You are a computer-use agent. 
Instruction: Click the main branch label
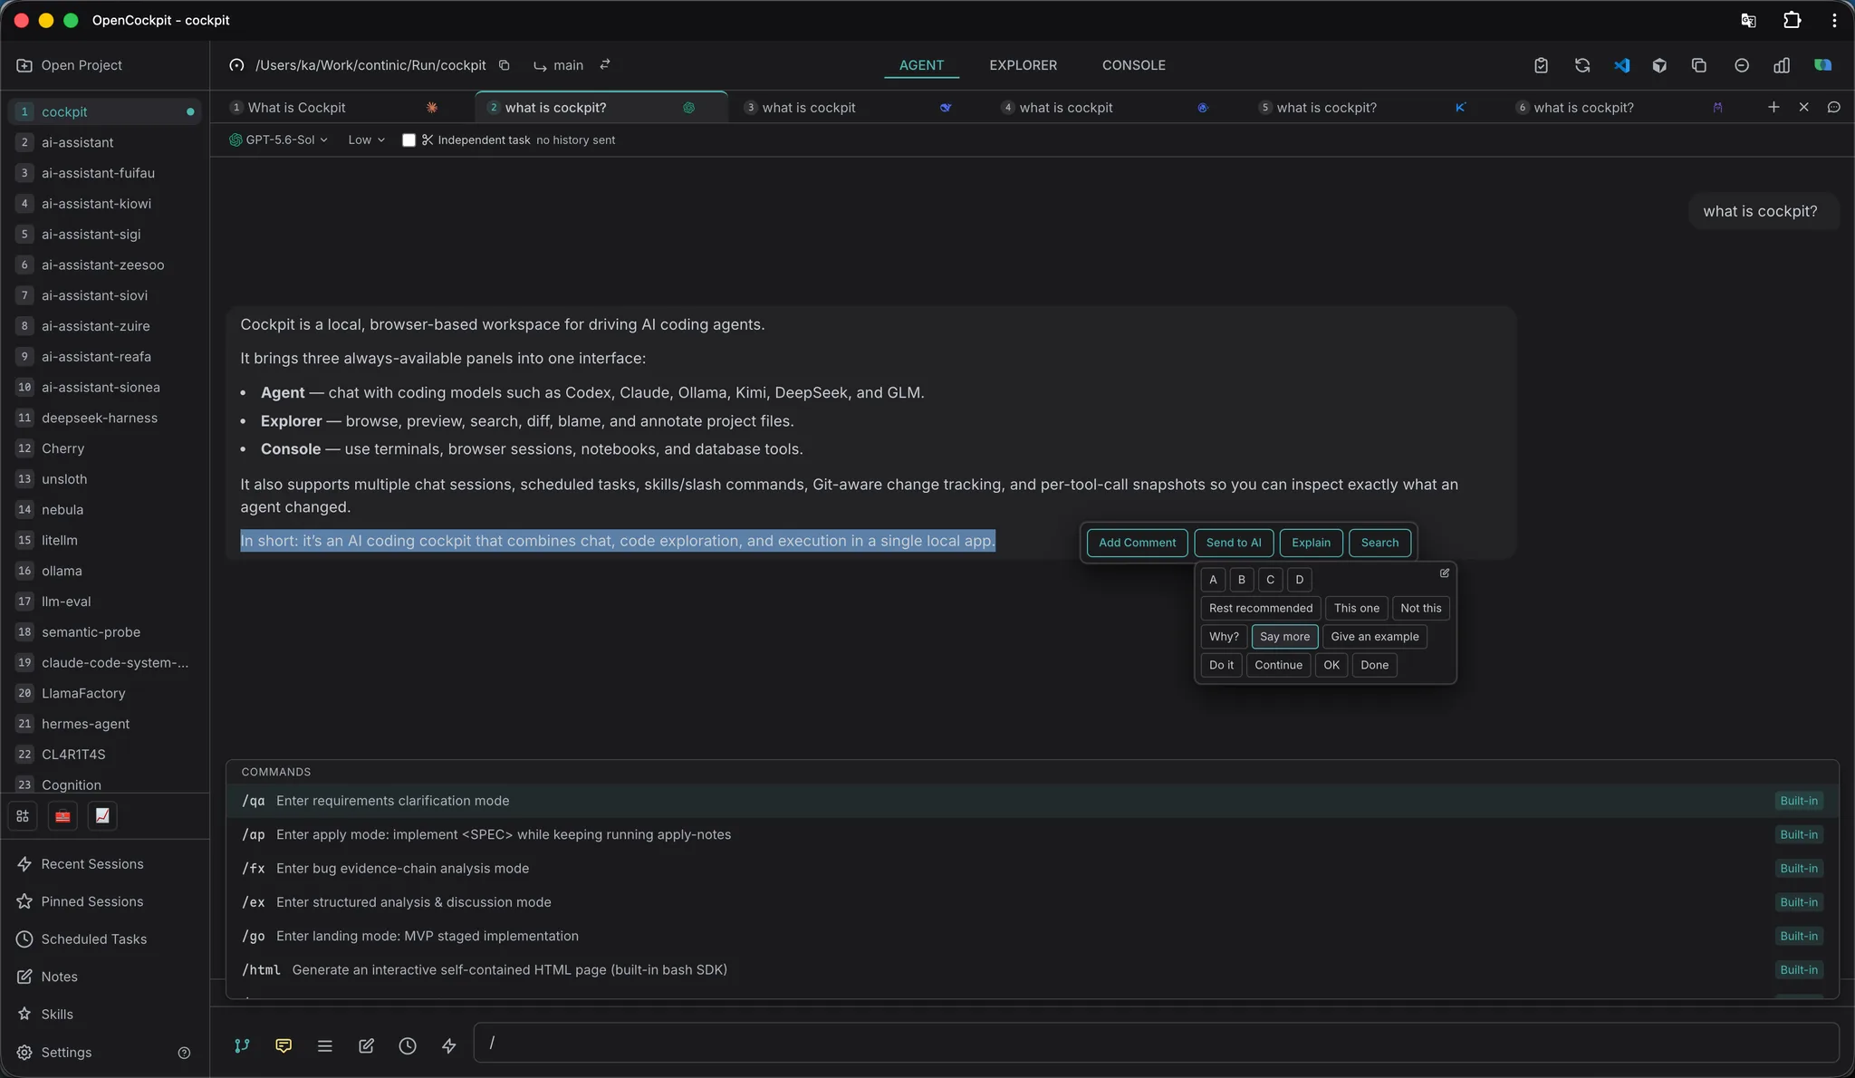coord(568,65)
